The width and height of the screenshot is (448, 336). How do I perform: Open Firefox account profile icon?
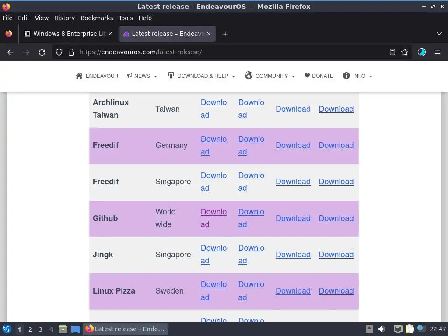tap(422, 52)
